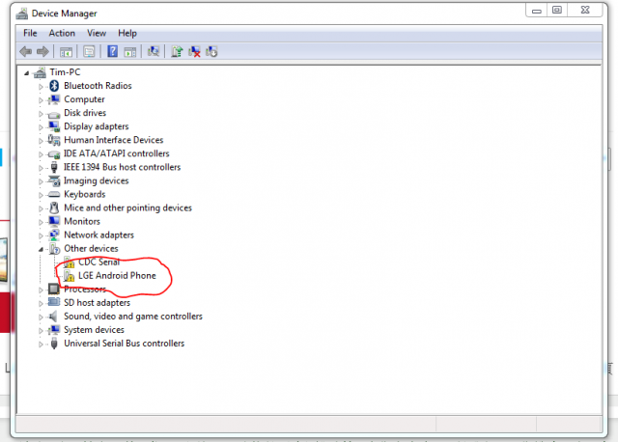Click the Mice and pointing devices icon
Viewport: 618px width, 442px height.
tap(54, 208)
